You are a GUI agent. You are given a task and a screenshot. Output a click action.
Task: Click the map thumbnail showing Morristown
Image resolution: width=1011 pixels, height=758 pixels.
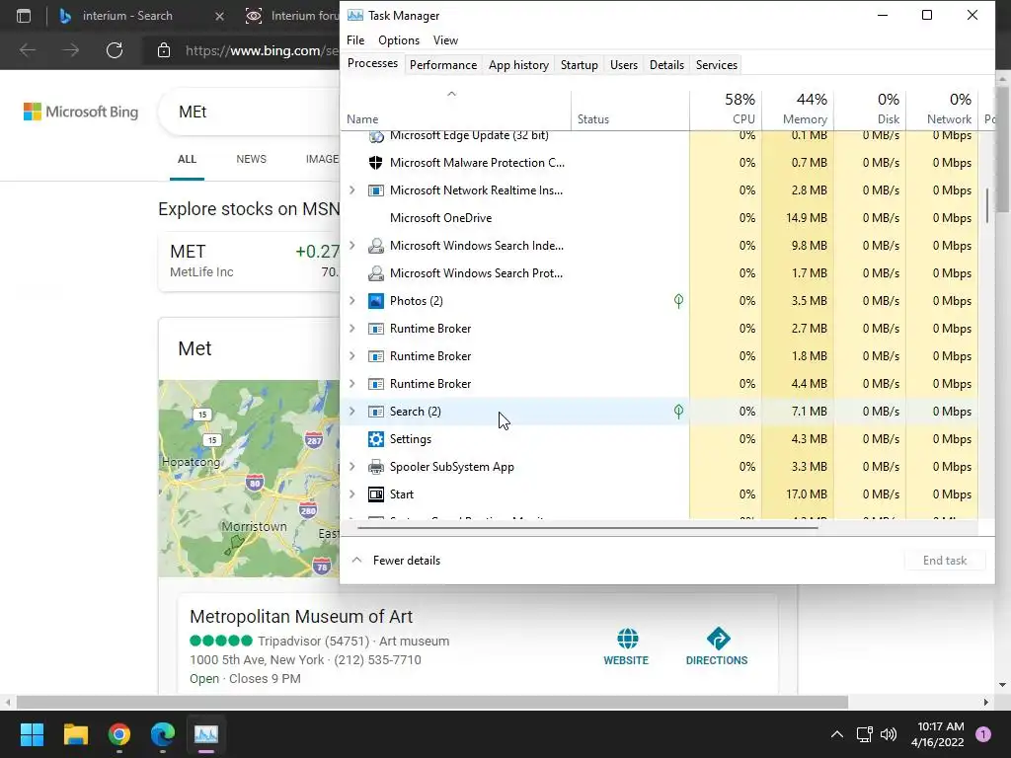(x=249, y=479)
